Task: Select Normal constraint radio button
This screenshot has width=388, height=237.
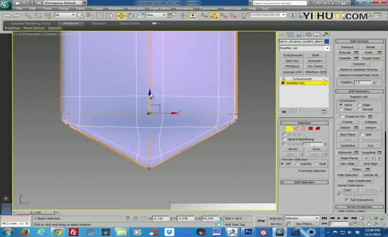Action: tap(359, 109)
